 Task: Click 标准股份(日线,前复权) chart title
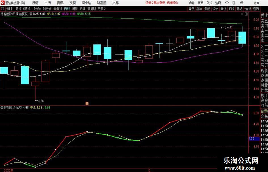14,14
